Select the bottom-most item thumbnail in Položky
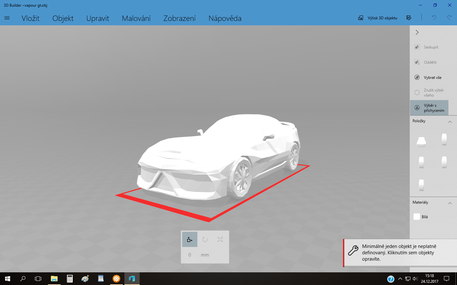The image size is (457, 285). (421, 185)
